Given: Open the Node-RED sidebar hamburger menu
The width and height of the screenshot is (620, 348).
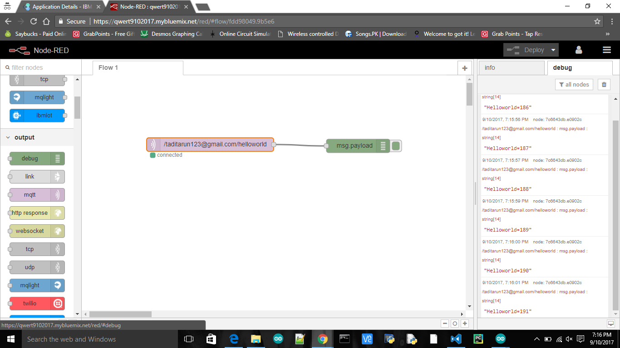Looking at the screenshot, I should point(606,50).
